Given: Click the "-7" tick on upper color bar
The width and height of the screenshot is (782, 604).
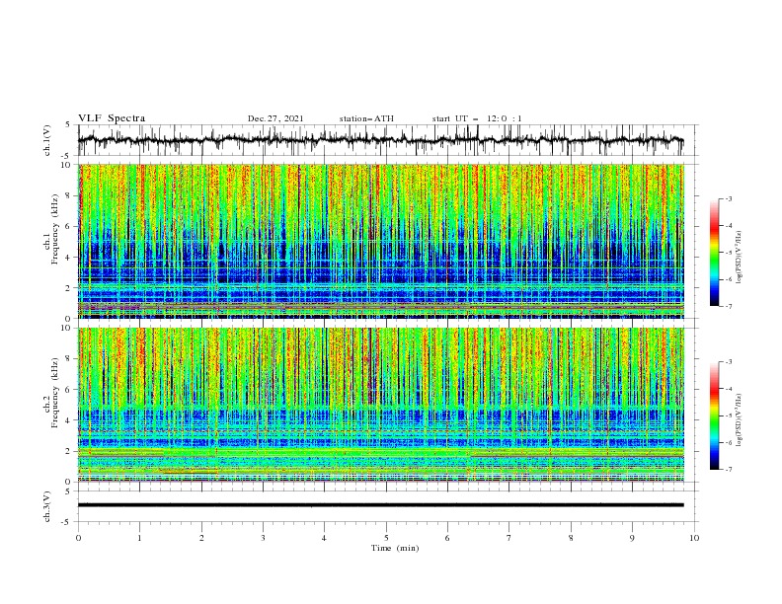Looking at the screenshot, I should click(728, 306).
